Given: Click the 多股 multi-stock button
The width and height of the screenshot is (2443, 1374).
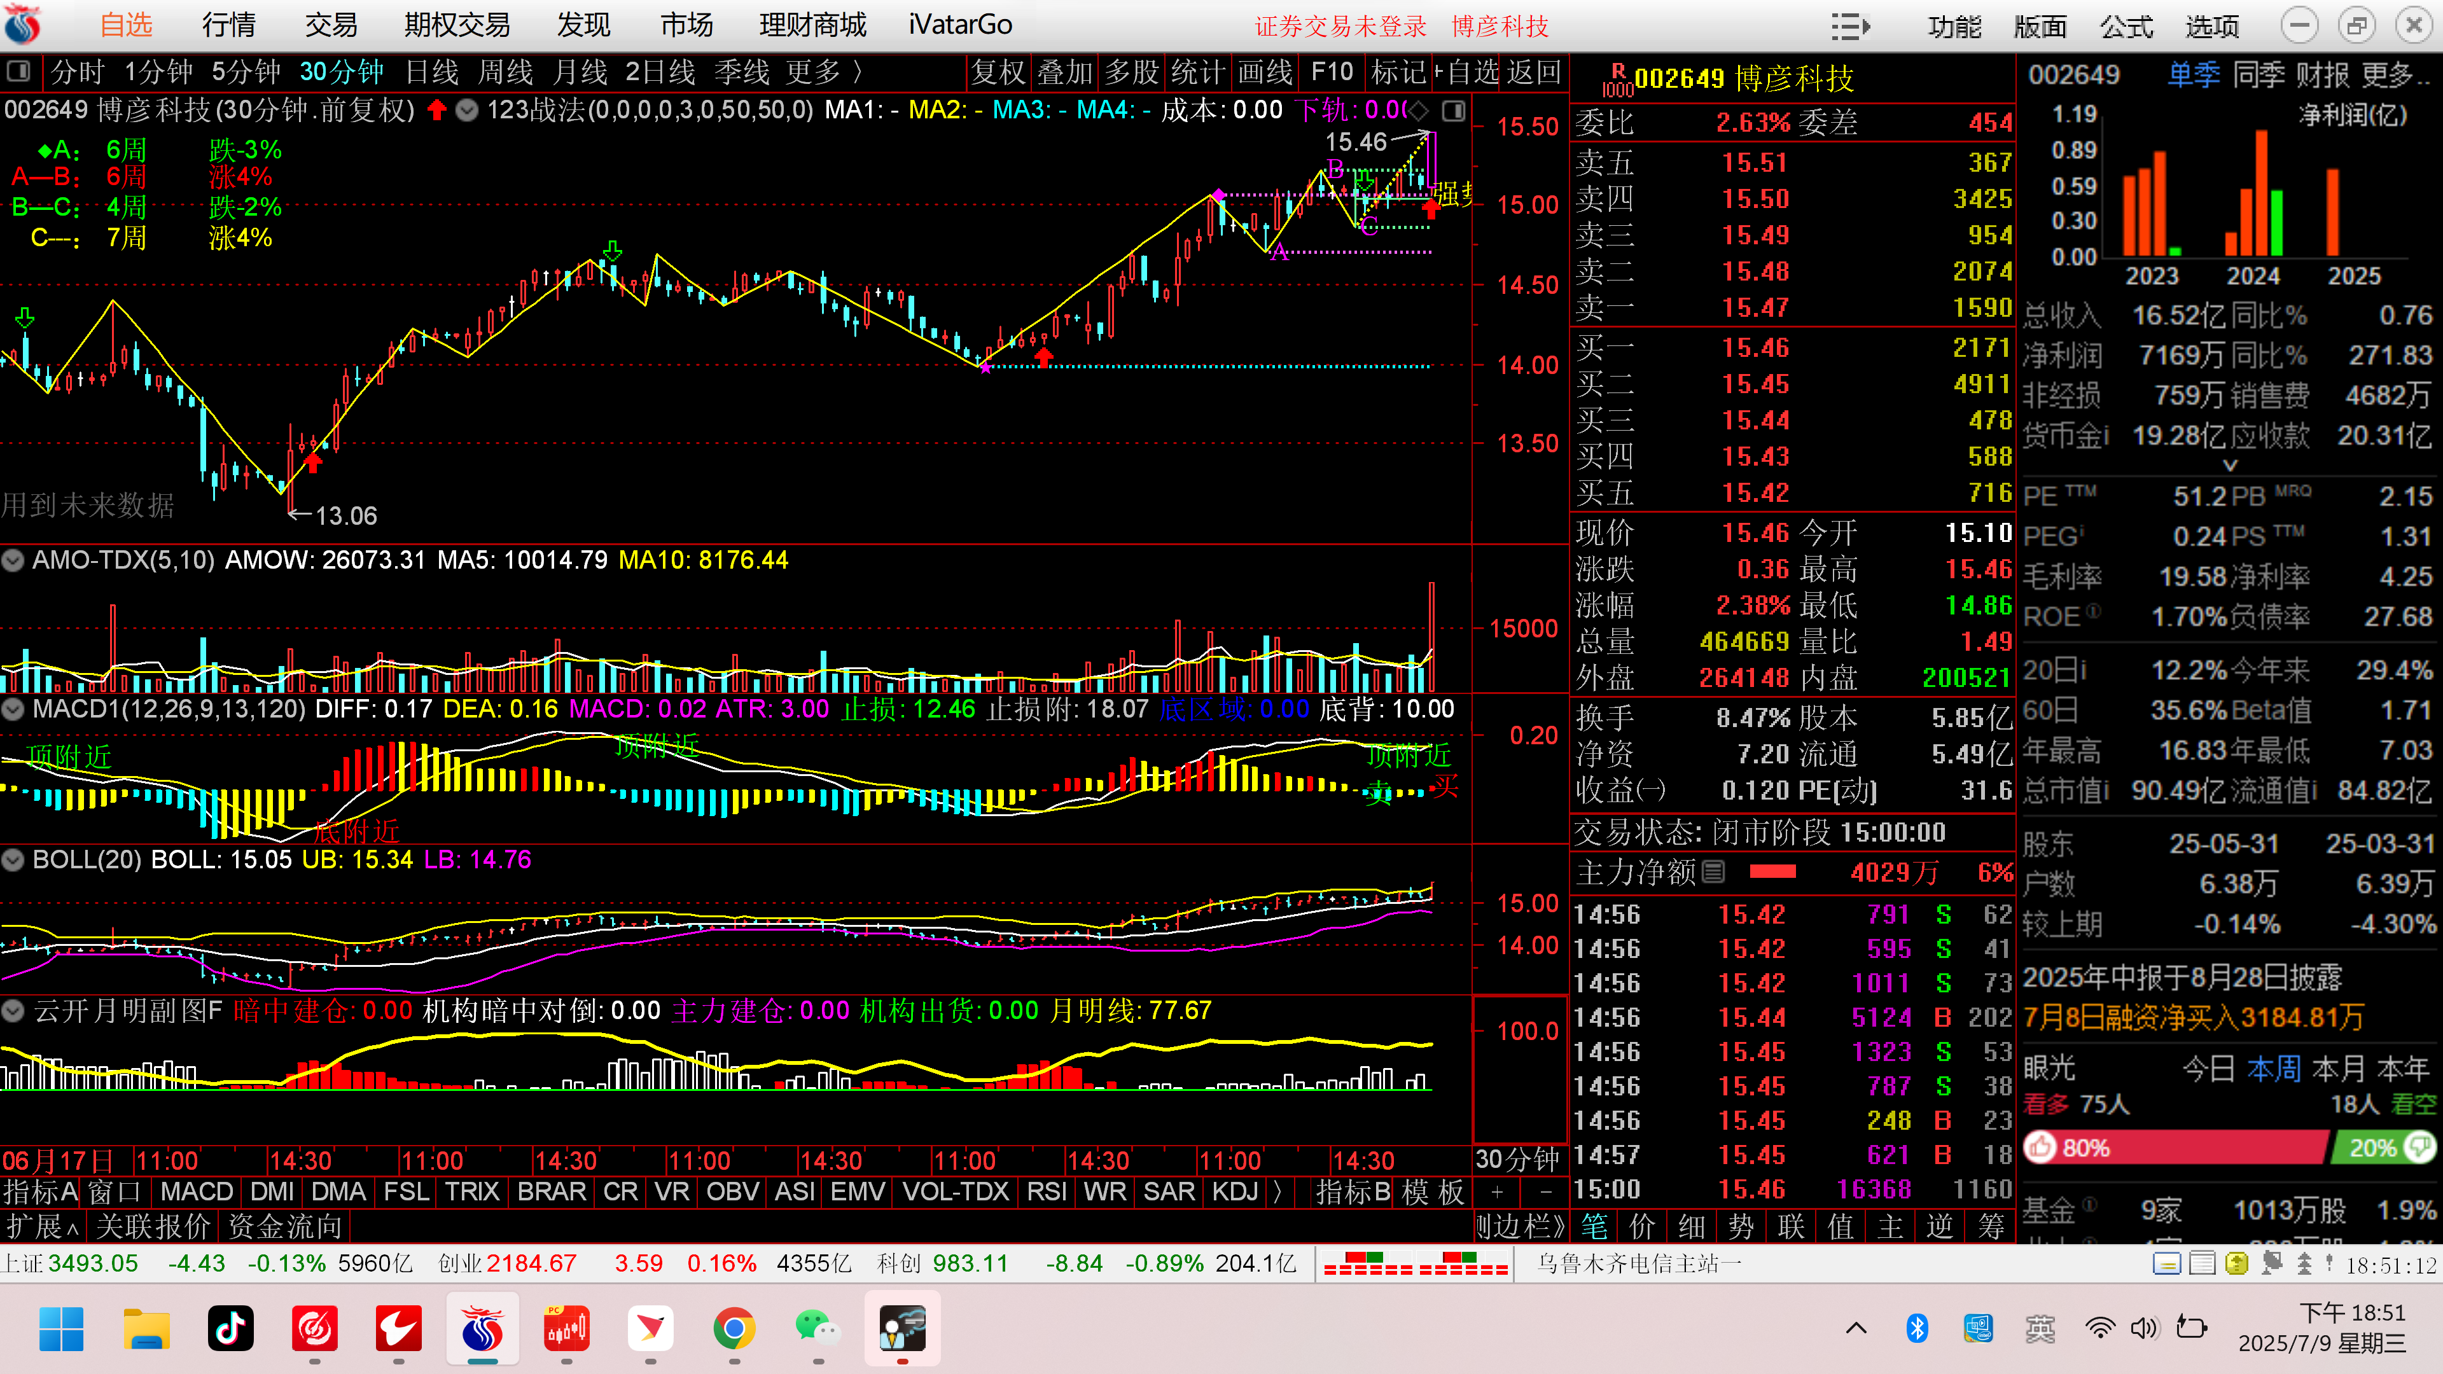Looking at the screenshot, I should coord(1132,72).
